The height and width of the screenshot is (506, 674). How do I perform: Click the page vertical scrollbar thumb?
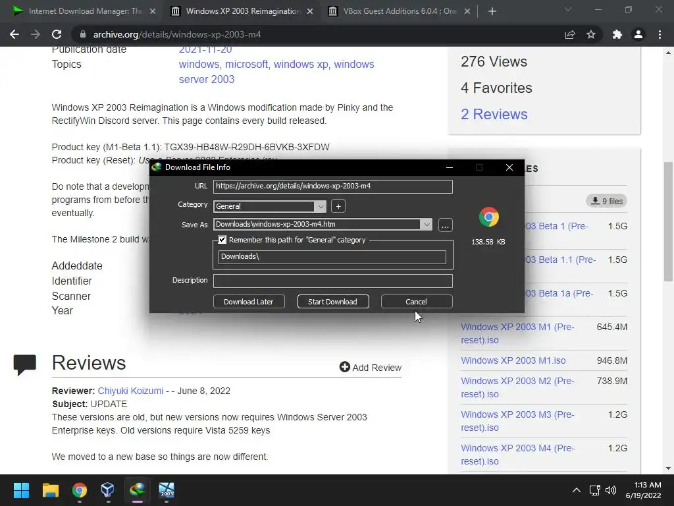668,221
